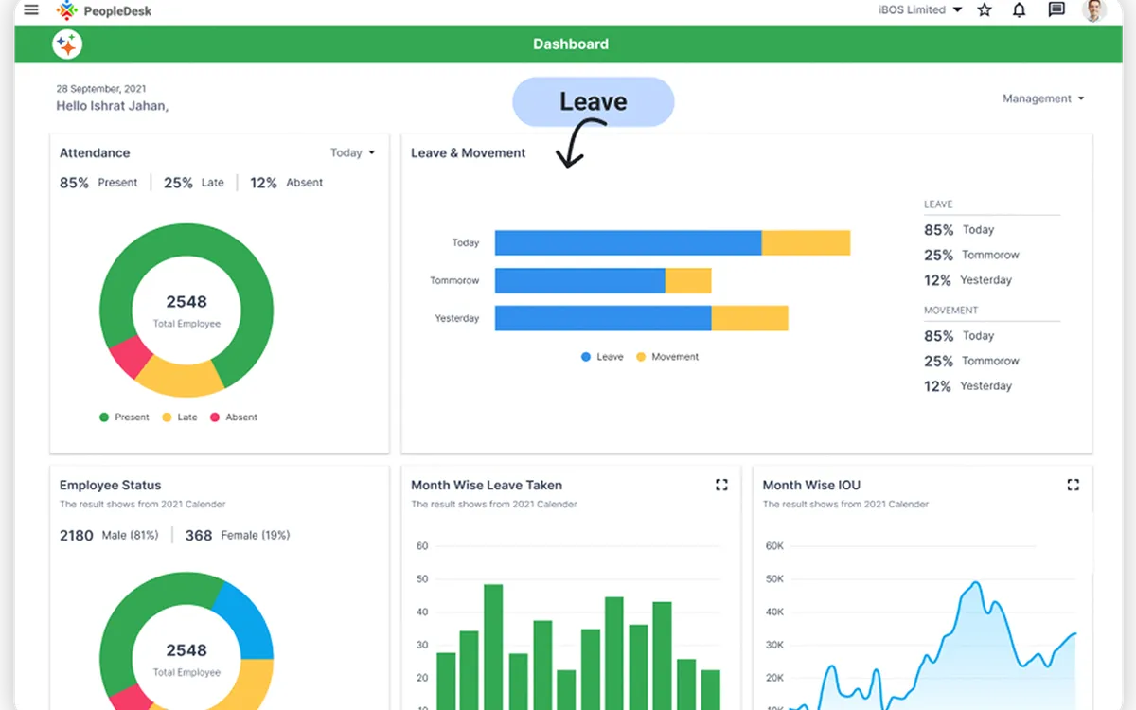The height and width of the screenshot is (710, 1136).
Task: Click the Attendance card title
Action: 95,152
